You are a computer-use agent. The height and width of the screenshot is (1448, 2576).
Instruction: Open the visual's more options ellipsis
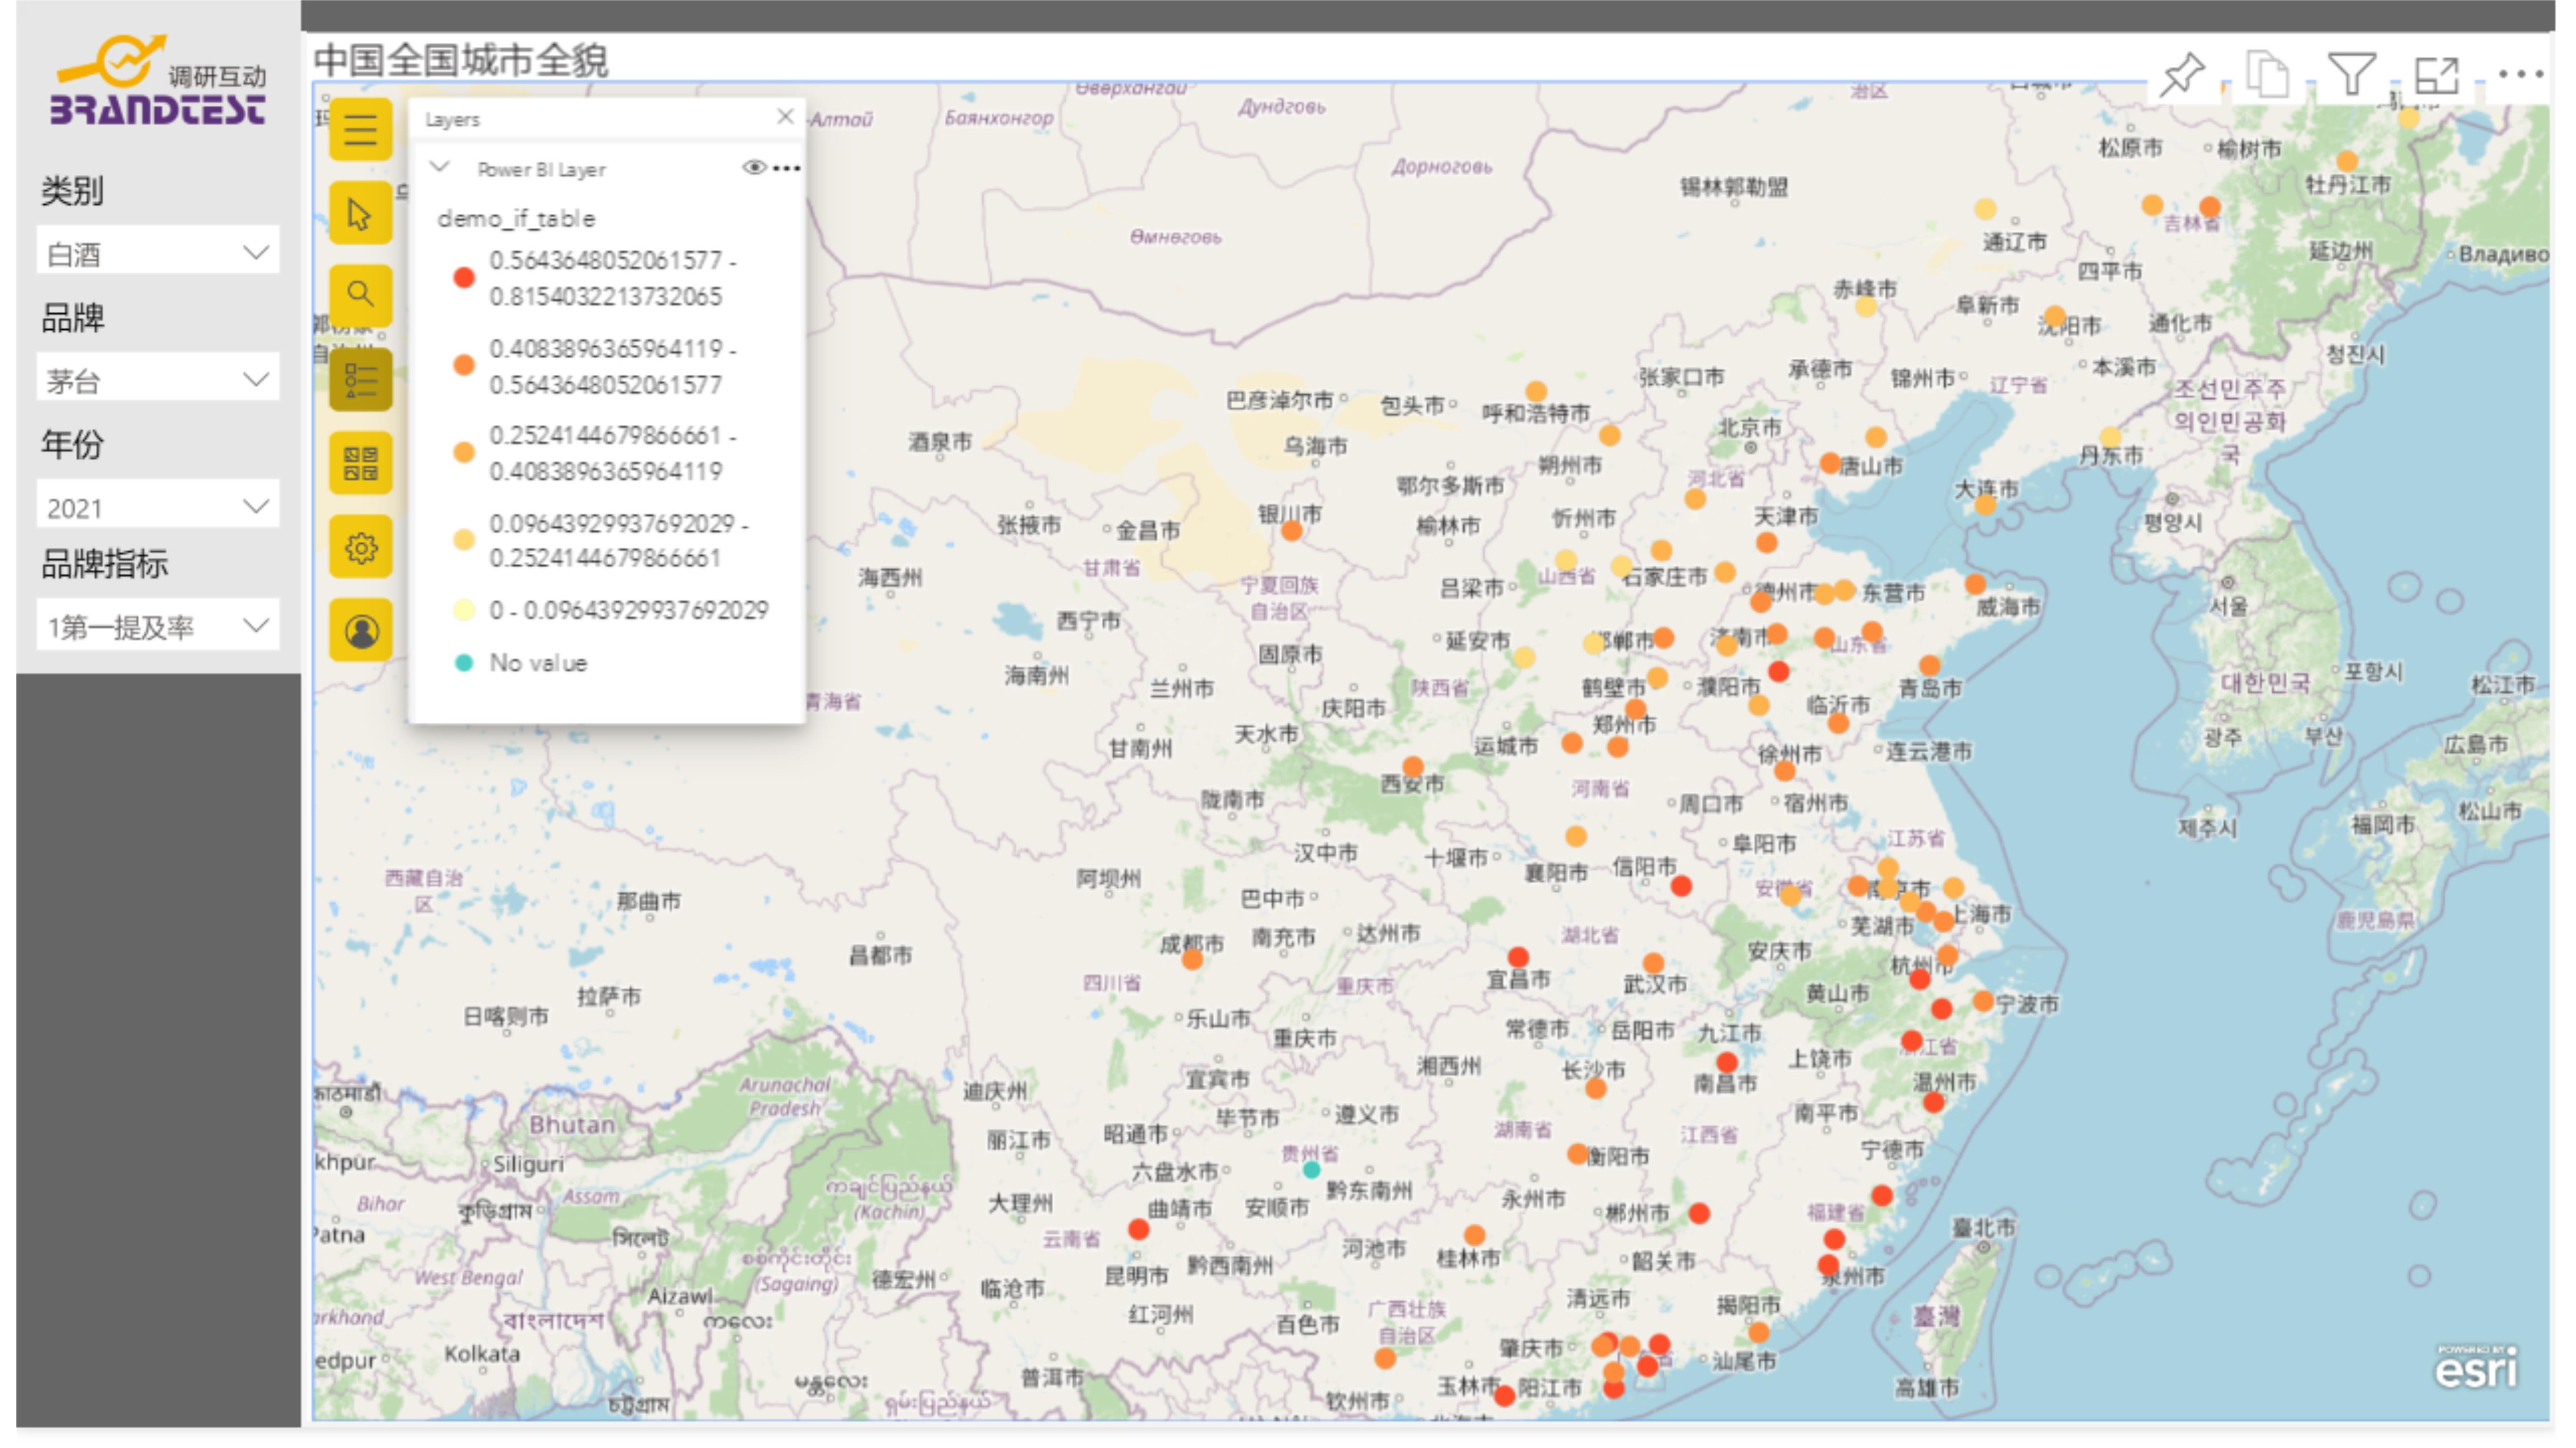[2520, 74]
